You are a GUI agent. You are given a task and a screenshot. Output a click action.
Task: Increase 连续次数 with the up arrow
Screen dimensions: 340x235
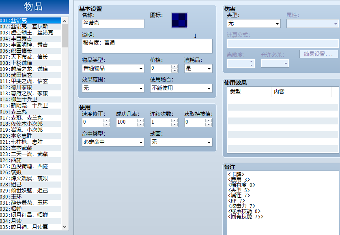click(174, 121)
